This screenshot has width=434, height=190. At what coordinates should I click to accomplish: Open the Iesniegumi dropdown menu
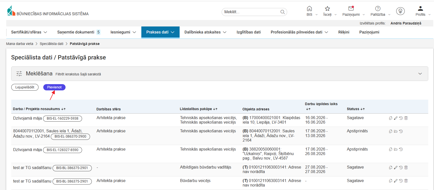[x=123, y=32]
